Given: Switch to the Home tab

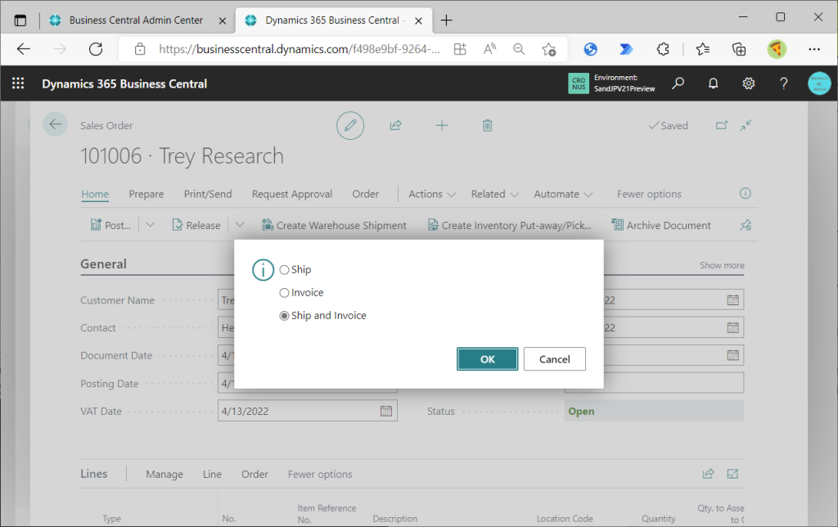Looking at the screenshot, I should click(95, 194).
